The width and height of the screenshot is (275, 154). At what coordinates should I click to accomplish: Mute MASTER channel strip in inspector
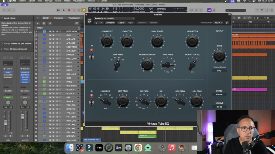tap(22, 136)
